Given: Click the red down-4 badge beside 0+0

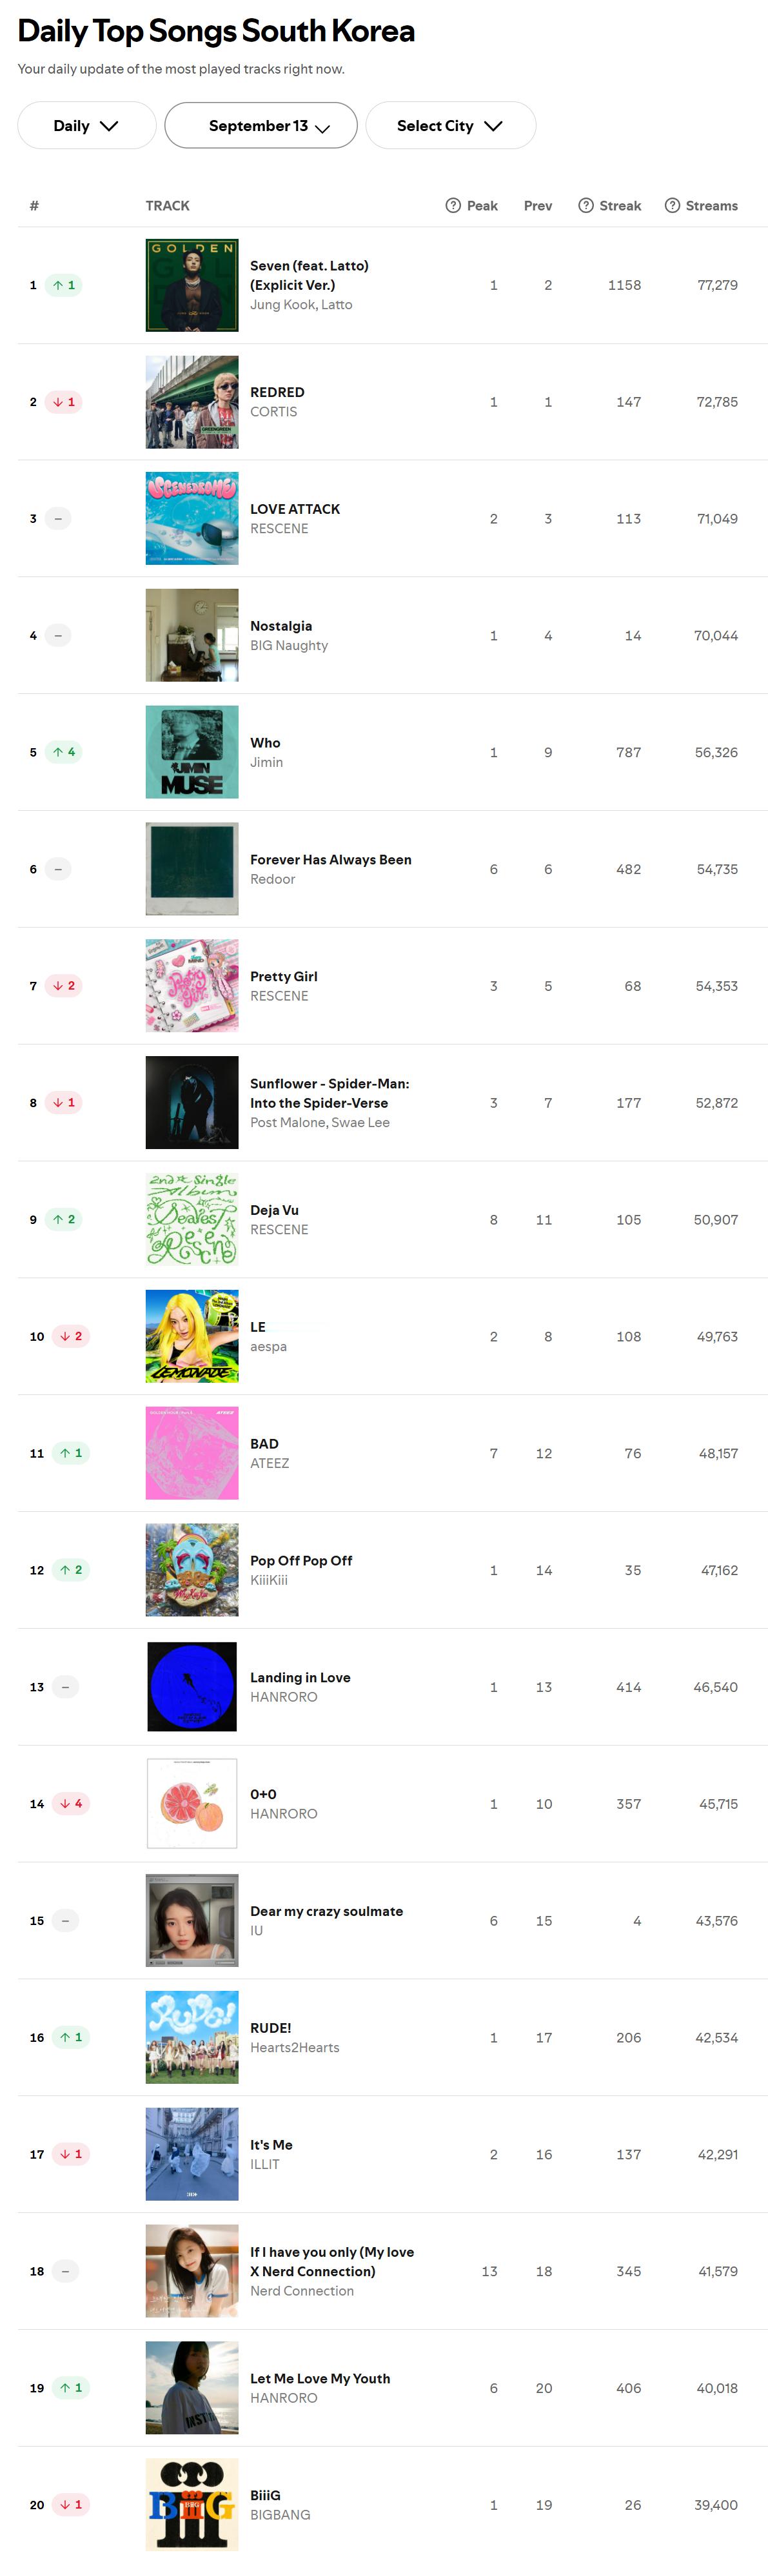Looking at the screenshot, I should coord(70,1802).
